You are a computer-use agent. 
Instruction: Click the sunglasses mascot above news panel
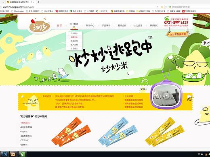tap(143, 90)
